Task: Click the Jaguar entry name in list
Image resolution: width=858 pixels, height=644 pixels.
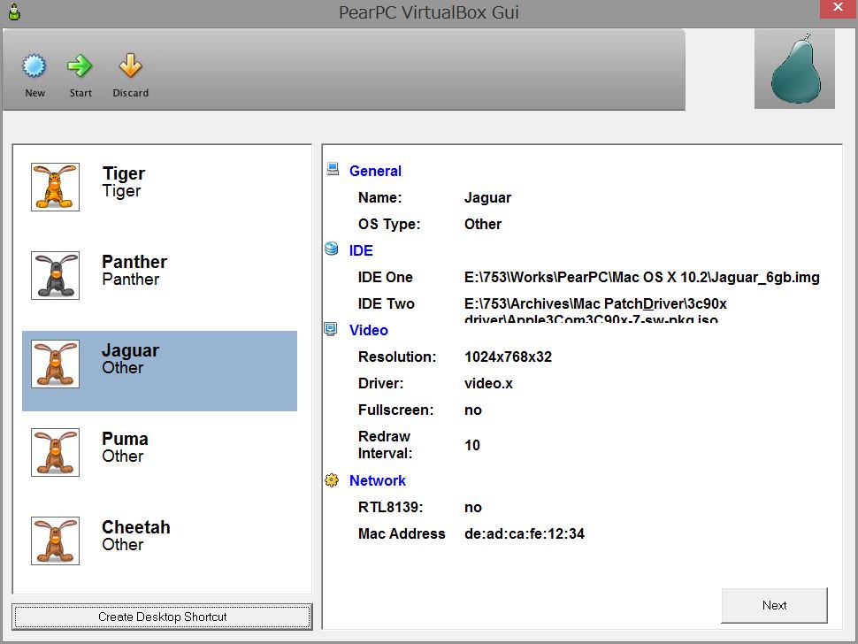Action: coord(130,350)
